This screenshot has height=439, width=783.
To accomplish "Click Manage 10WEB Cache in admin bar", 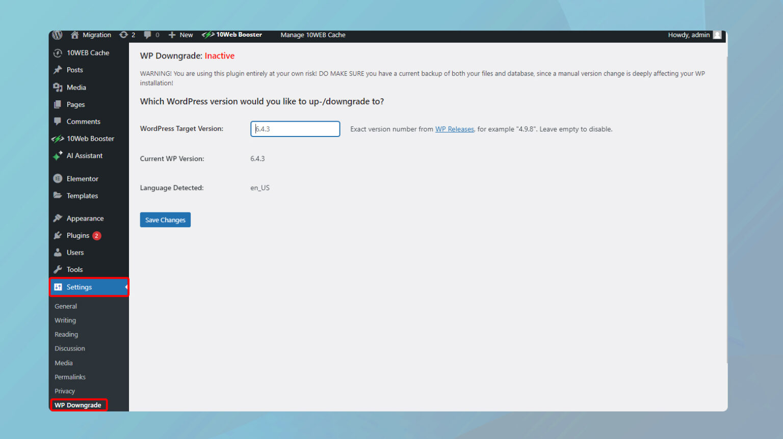I will pos(312,35).
